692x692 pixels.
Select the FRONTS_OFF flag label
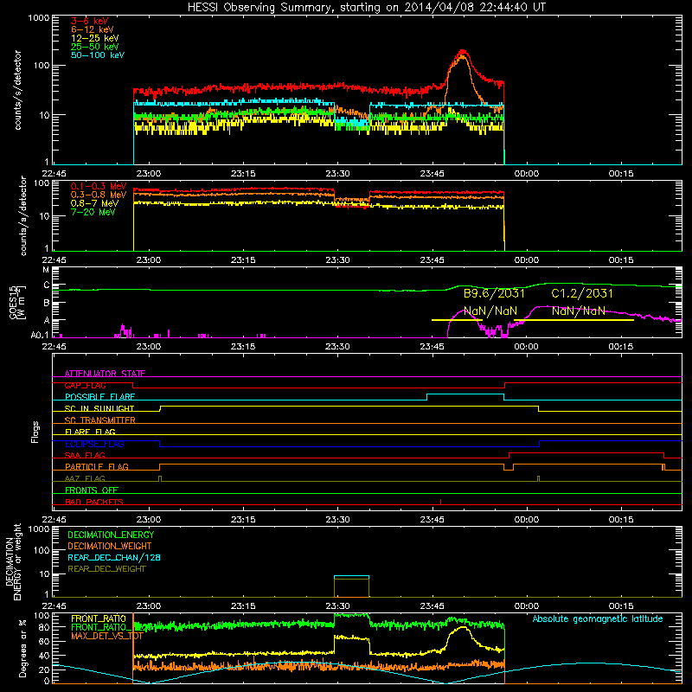[92, 490]
